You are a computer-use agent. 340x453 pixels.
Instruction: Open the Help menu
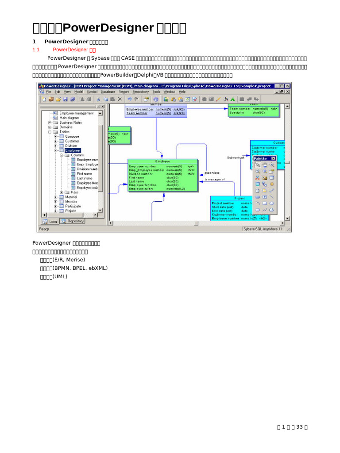182,92
